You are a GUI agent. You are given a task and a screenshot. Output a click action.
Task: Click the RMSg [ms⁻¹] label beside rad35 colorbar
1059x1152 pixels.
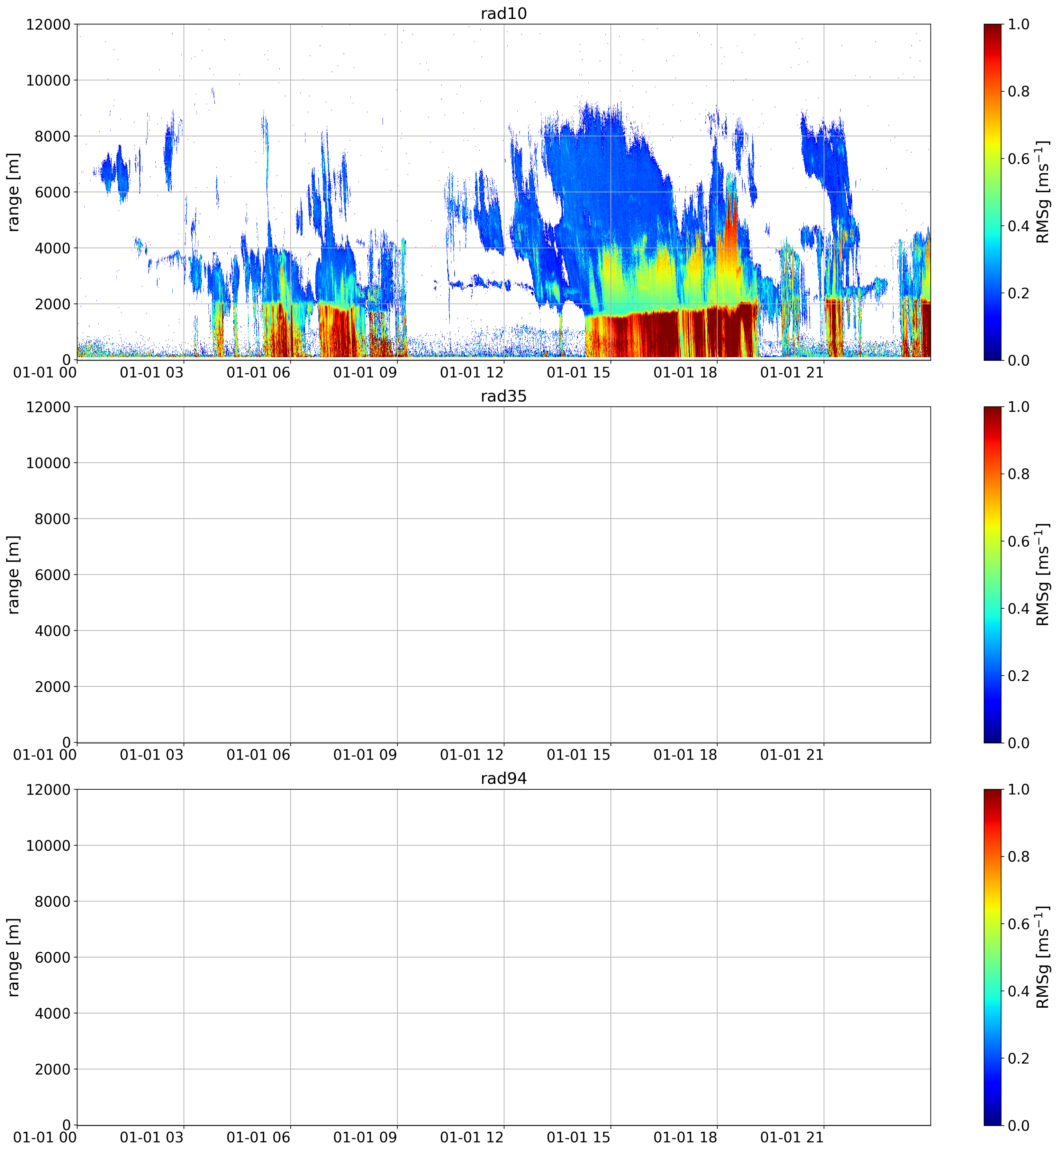1042,574
